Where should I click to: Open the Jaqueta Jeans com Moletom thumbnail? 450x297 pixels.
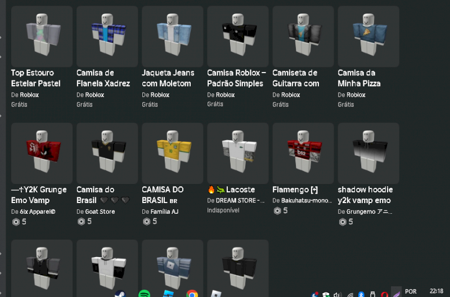click(173, 37)
